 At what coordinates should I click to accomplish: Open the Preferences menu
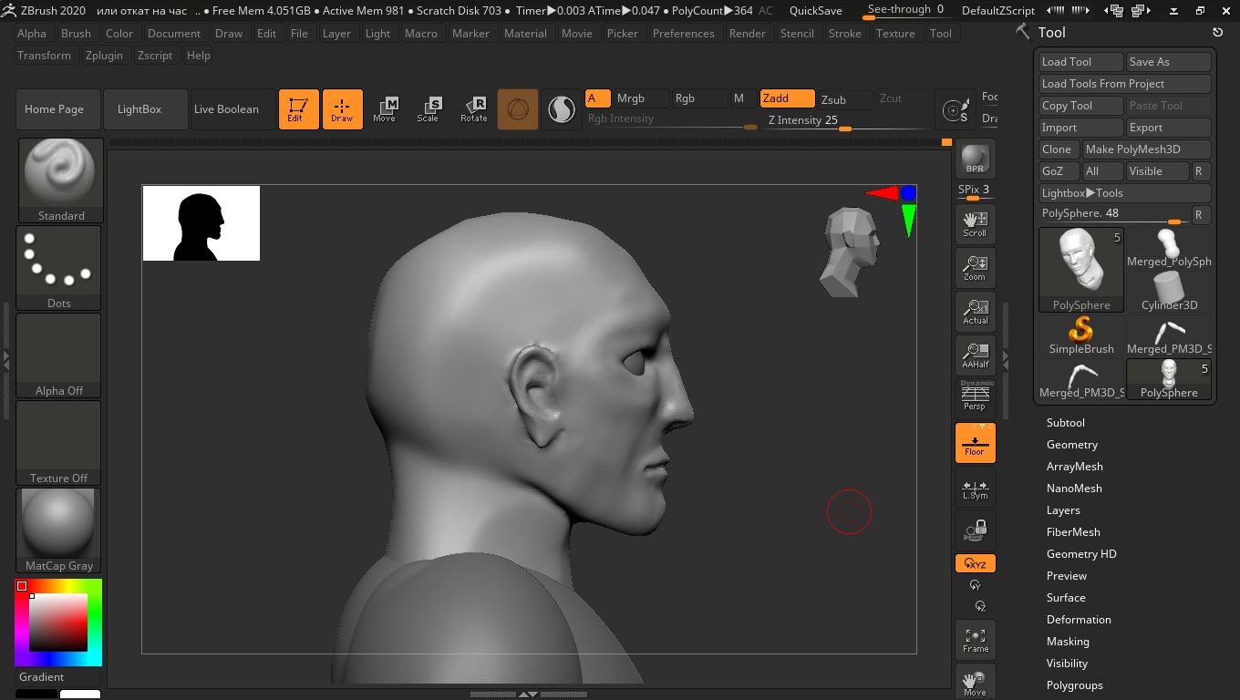pyautogui.click(x=683, y=33)
